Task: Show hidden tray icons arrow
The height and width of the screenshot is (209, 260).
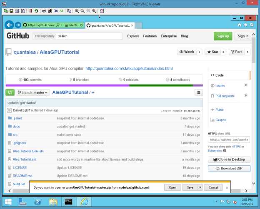Action: point(216,202)
